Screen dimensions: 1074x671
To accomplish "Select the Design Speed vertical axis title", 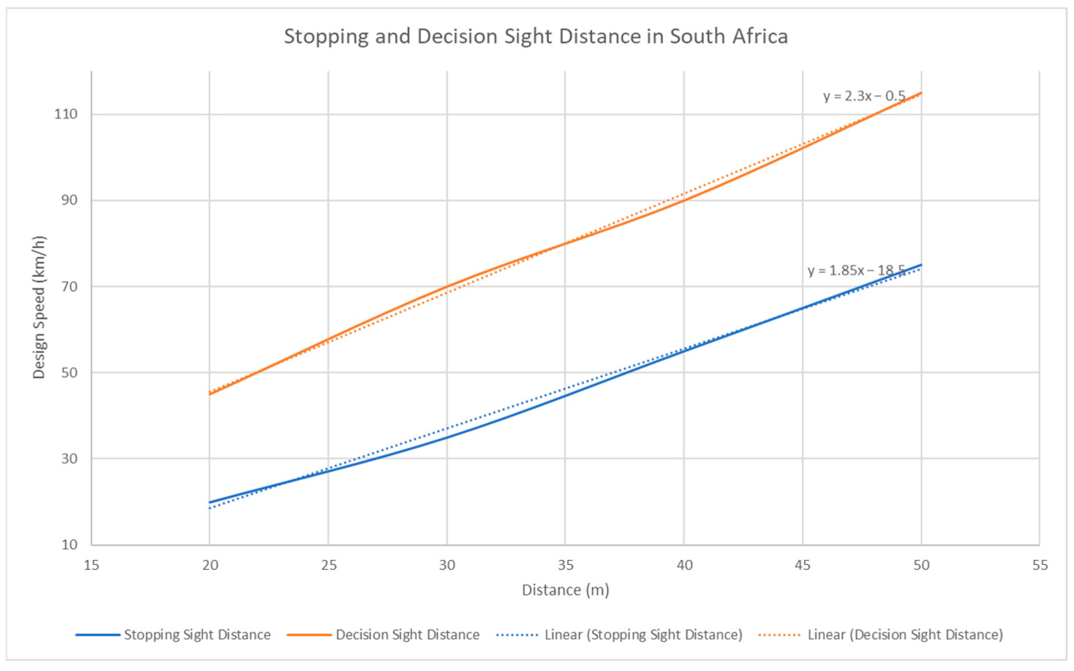I will (39, 307).
